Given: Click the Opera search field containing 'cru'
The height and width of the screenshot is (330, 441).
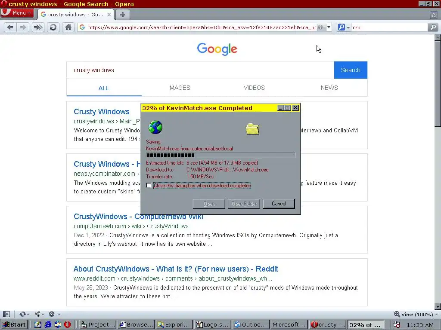Looking at the screenshot, I should (x=389, y=27).
